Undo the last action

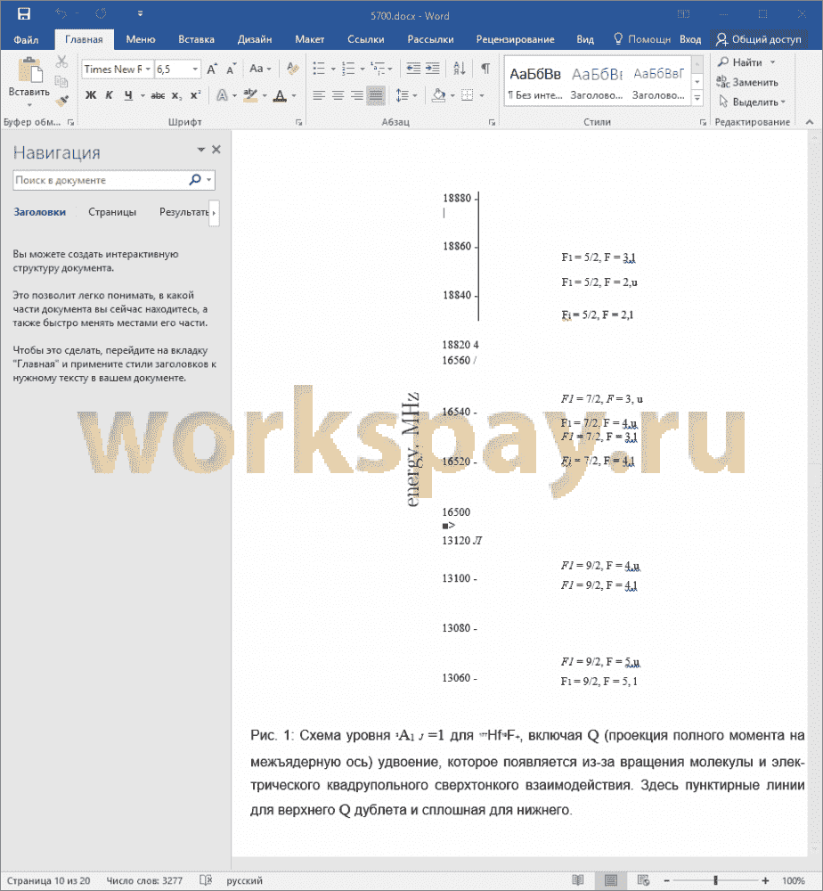pyautogui.click(x=61, y=13)
